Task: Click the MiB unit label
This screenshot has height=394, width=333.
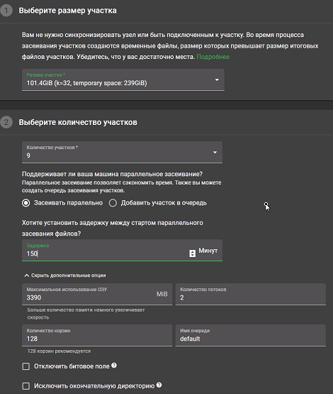Action: (162, 294)
